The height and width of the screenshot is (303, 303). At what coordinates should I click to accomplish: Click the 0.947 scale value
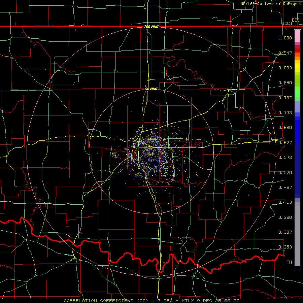(x=285, y=53)
